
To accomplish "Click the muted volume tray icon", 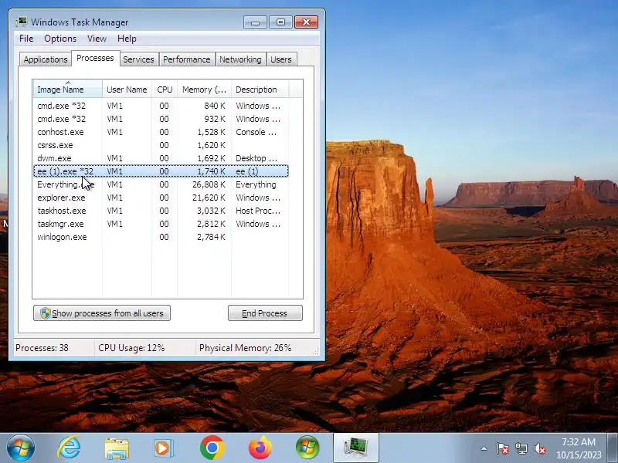I will click(x=539, y=448).
